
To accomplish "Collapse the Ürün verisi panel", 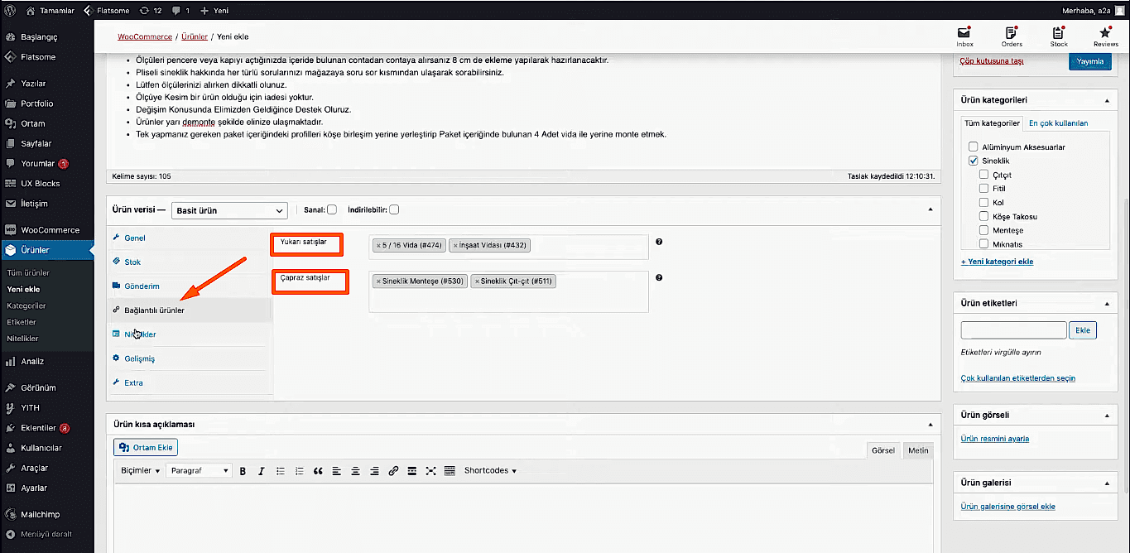I will (930, 209).
